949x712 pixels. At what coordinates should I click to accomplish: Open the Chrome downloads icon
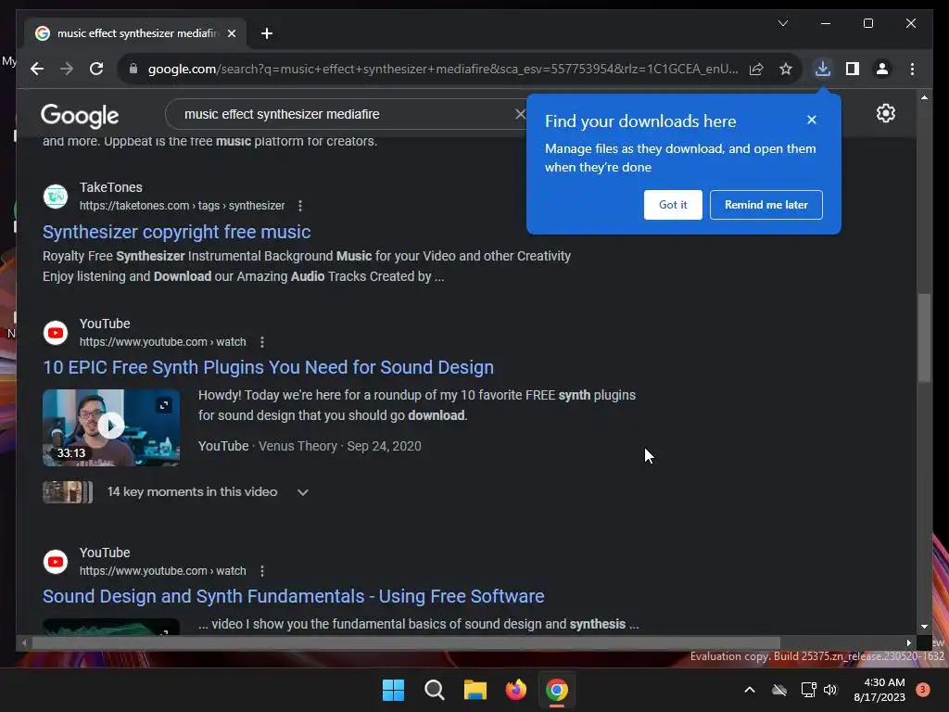tap(823, 69)
